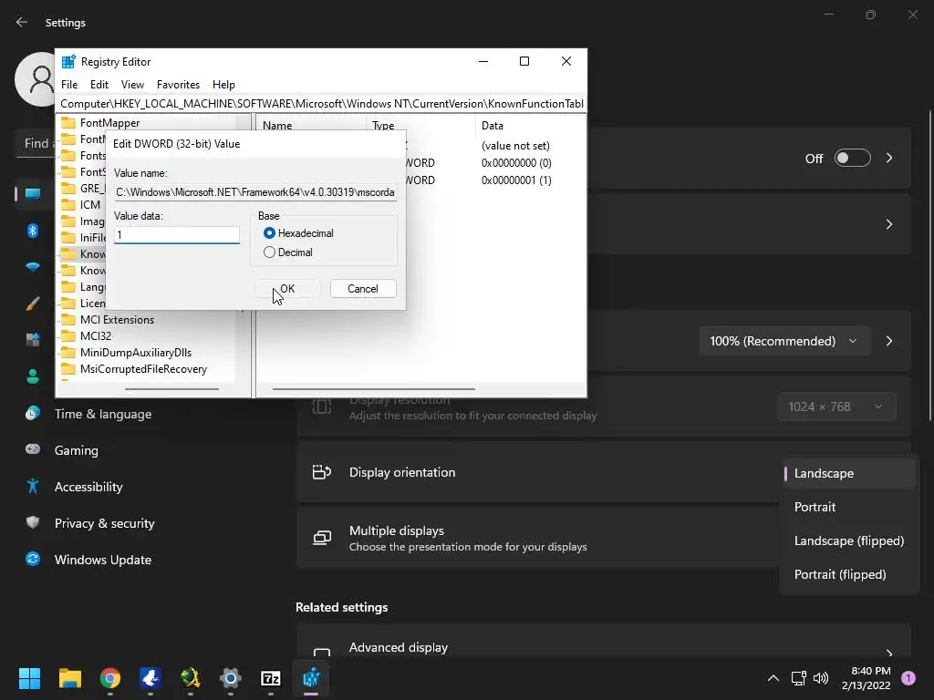
Task: Open the Edit menu in Registry Editor
Action: [99, 85]
